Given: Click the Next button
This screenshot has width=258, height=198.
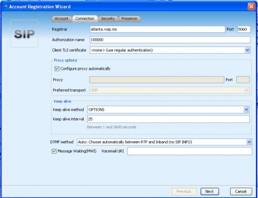Looking at the screenshot, I should 209,191.
